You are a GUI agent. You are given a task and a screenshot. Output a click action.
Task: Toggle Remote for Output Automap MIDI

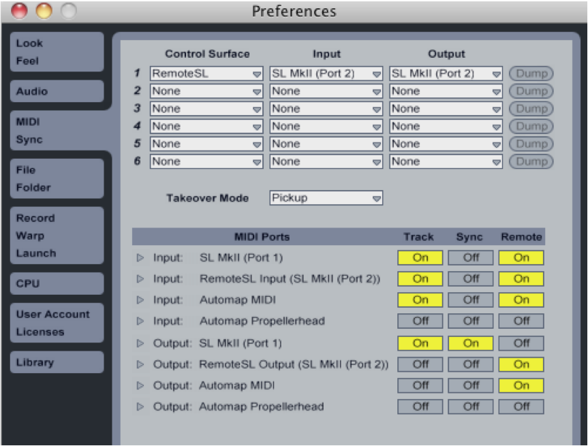521,385
